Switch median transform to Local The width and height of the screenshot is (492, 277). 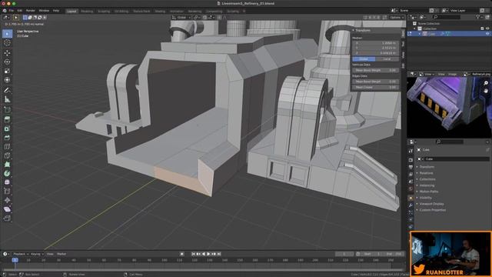coord(387,59)
